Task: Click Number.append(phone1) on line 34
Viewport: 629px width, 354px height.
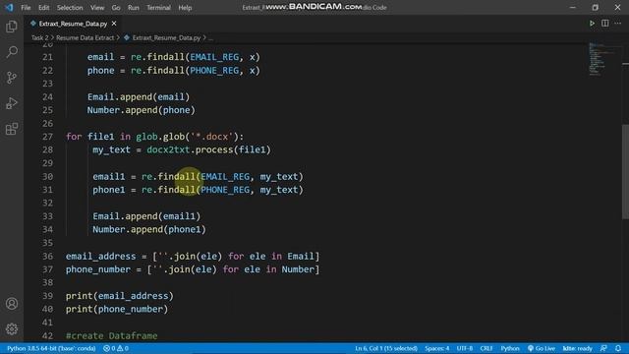Action: coord(149,229)
